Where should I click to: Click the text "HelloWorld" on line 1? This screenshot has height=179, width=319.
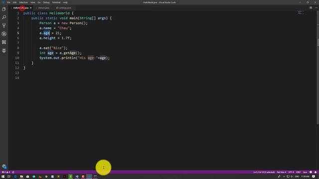(59, 13)
